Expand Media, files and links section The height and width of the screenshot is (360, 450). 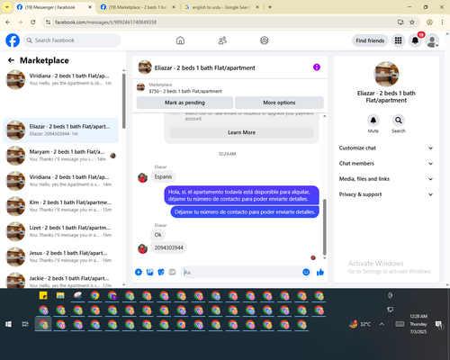(x=386, y=179)
